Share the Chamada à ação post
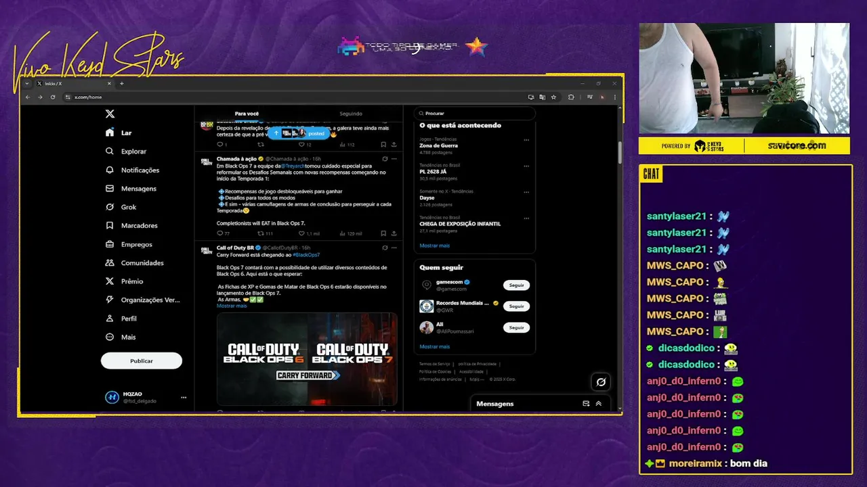867x487 pixels. [x=394, y=233]
